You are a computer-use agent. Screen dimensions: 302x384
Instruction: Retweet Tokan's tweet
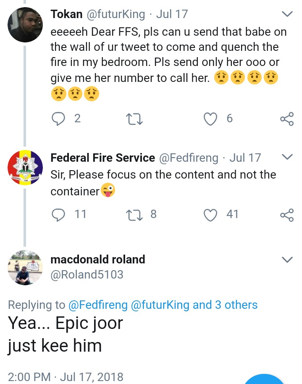(x=134, y=120)
